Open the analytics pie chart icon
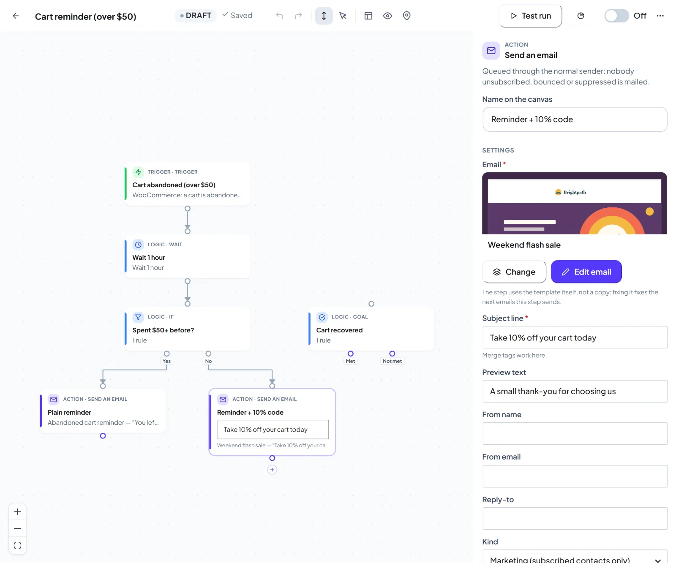 coord(581,16)
